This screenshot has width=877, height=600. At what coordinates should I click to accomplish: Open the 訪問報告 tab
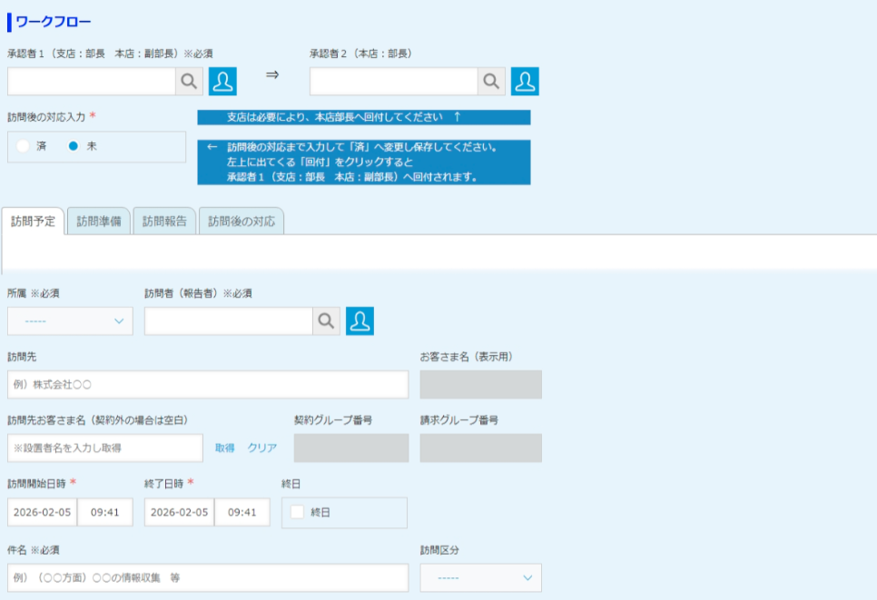click(x=164, y=221)
